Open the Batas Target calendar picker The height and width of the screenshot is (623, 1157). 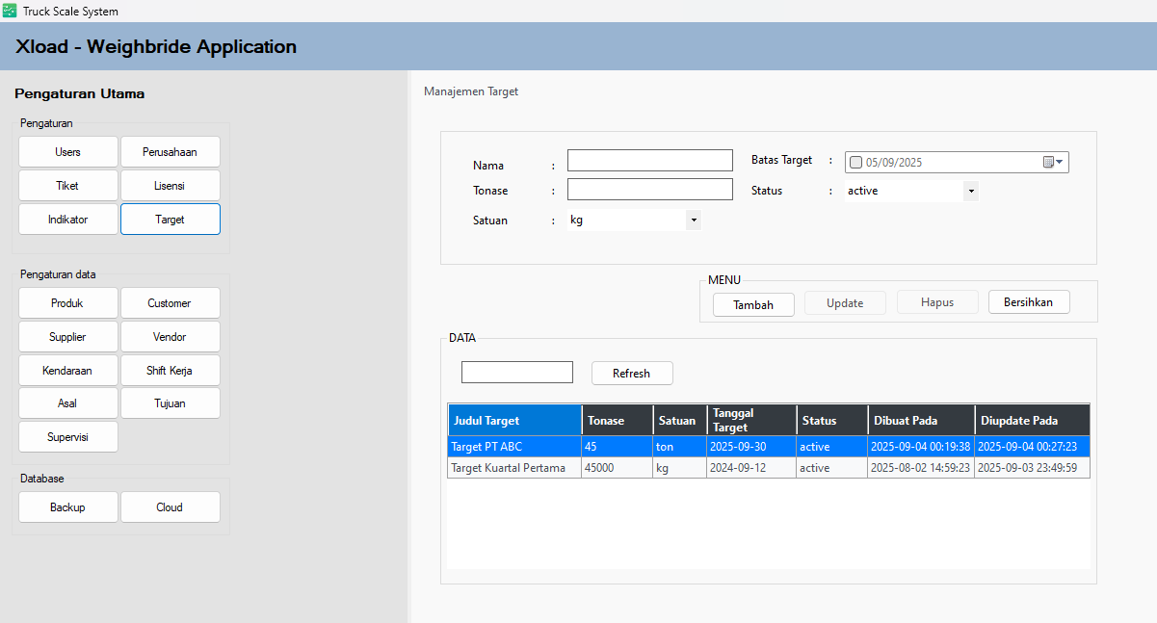[1052, 163]
